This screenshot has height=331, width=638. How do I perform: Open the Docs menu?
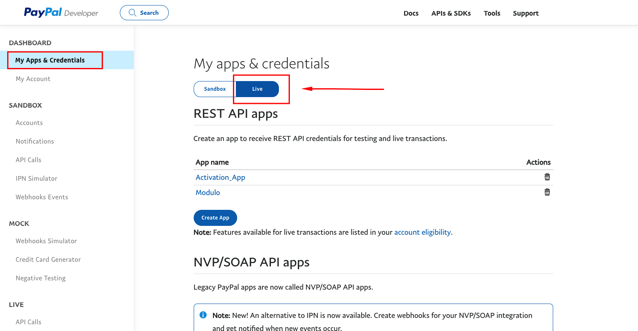coord(411,13)
